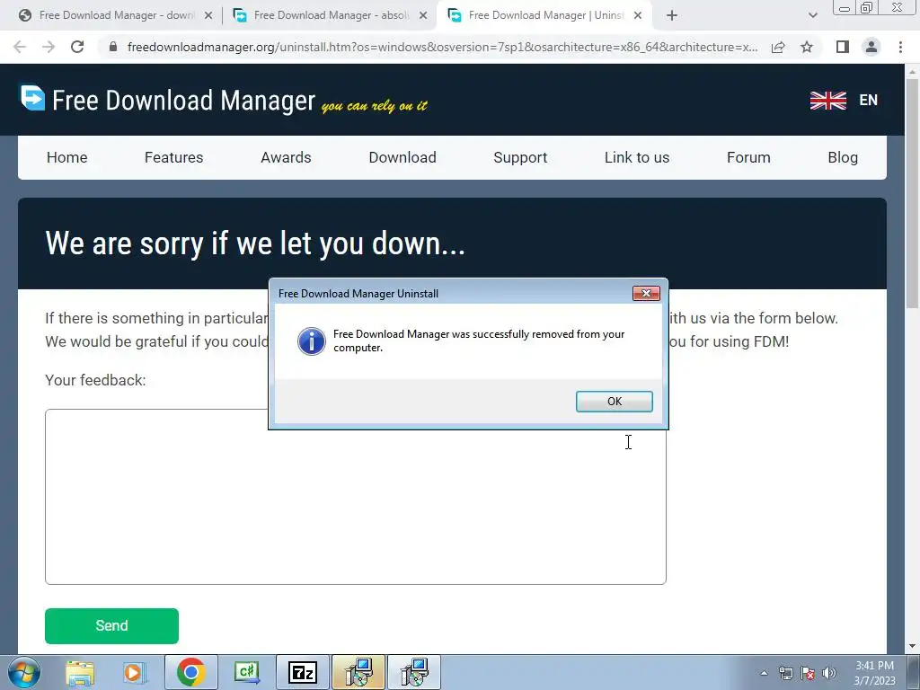This screenshot has width=920, height=690.
Task: Click the dialog's successfully removed message text
Action: (479, 341)
